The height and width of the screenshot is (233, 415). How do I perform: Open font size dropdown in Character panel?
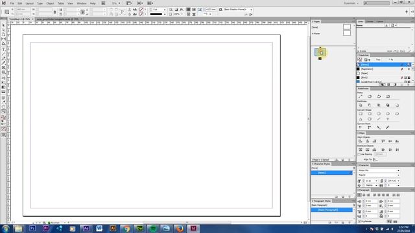(x=376, y=181)
